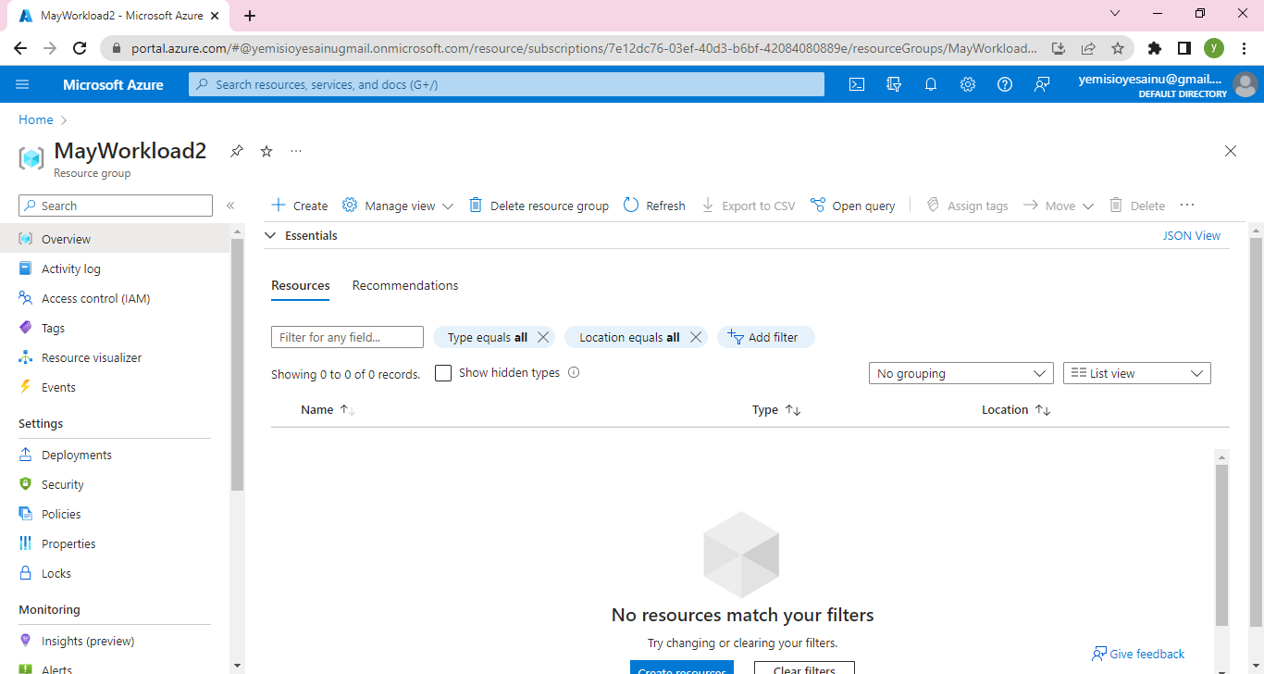Bookmark this page in Chrome
Image resolution: width=1264 pixels, height=674 pixels.
tap(1118, 48)
